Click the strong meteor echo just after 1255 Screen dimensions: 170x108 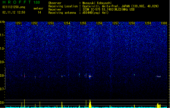90,76
